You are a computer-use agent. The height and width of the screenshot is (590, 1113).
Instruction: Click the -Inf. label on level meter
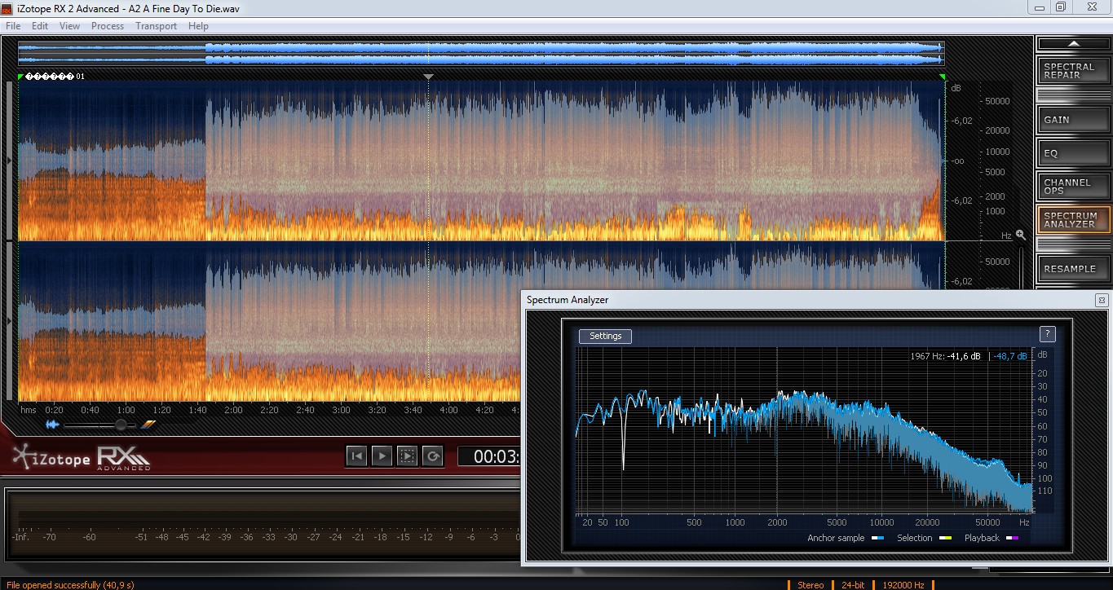coord(20,537)
